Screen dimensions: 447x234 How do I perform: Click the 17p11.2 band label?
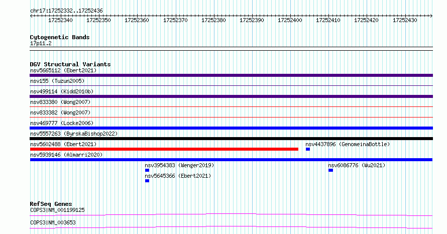[41, 44]
